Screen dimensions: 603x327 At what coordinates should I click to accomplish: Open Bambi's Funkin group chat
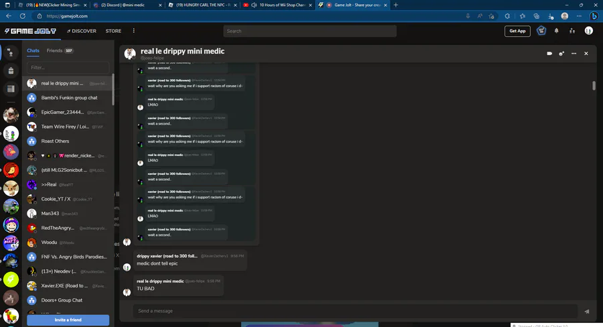coord(68,98)
